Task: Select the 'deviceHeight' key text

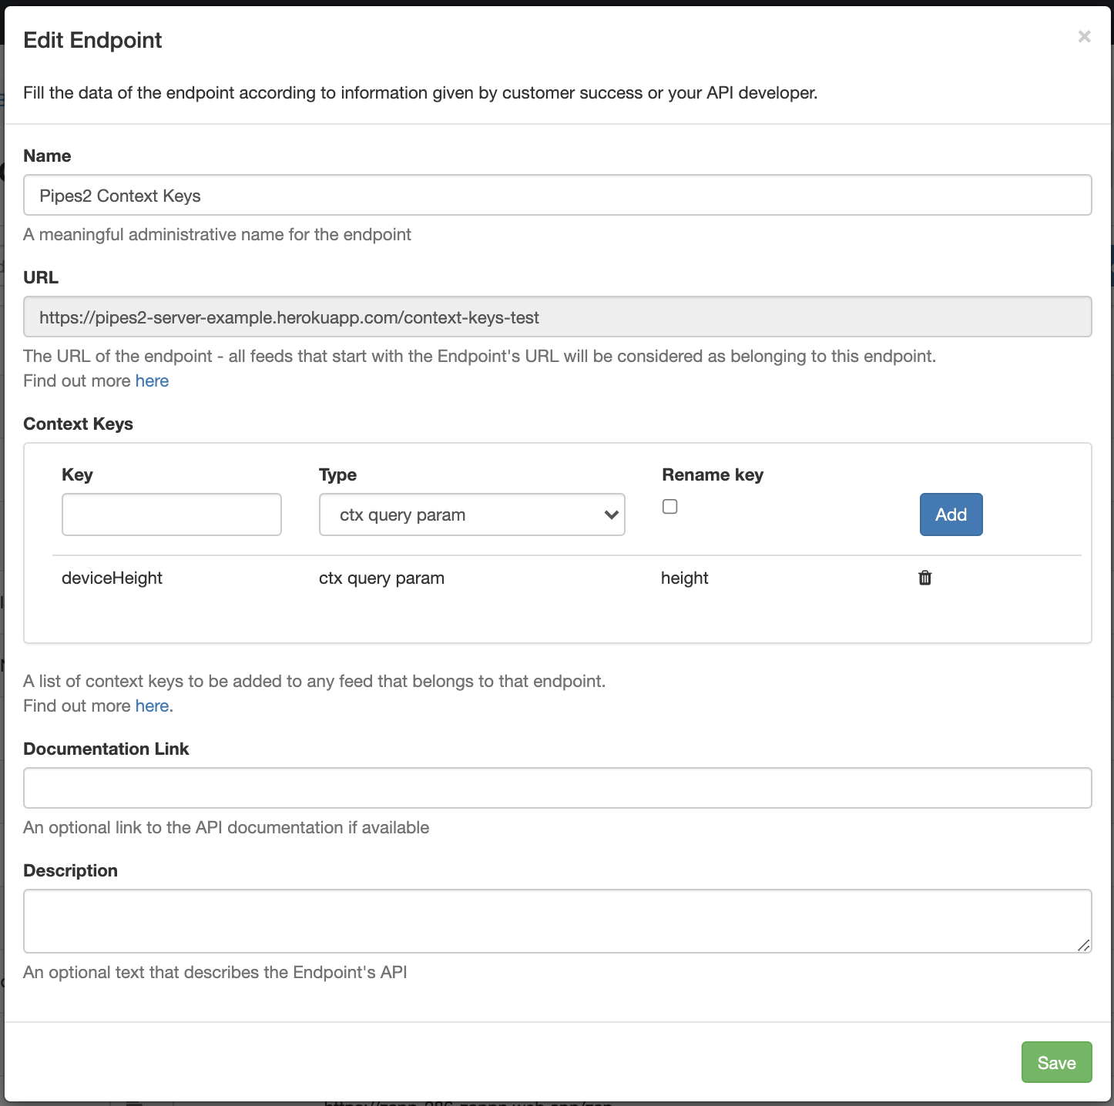Action: [112, 578]
